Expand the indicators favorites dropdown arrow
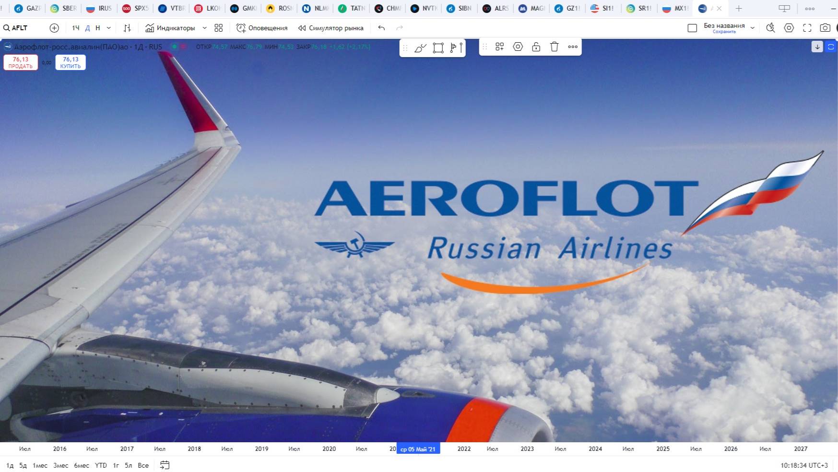The height and width of the screenshot is (472, 838). (x=205, y=28)
